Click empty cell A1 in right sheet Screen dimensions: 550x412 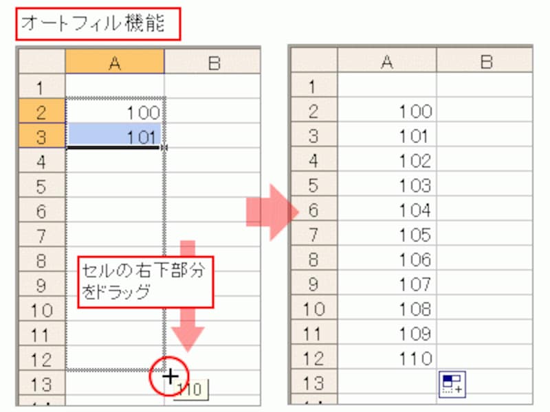click(387, 85)
